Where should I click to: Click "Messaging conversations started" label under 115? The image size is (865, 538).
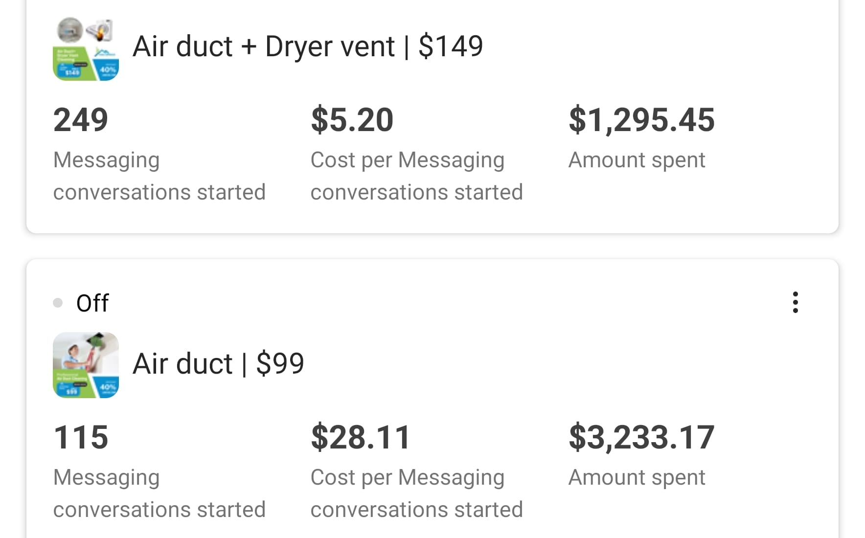(x=159, y=493)
